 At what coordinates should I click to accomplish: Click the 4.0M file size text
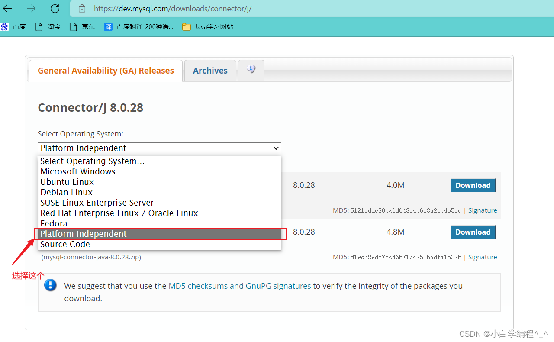[395, 185]
